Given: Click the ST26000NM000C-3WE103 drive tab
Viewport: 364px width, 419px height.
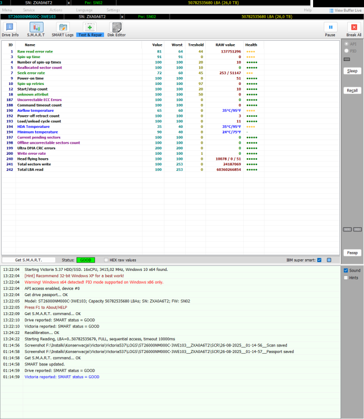Looking at the screenshot, I should pos(32,17).
